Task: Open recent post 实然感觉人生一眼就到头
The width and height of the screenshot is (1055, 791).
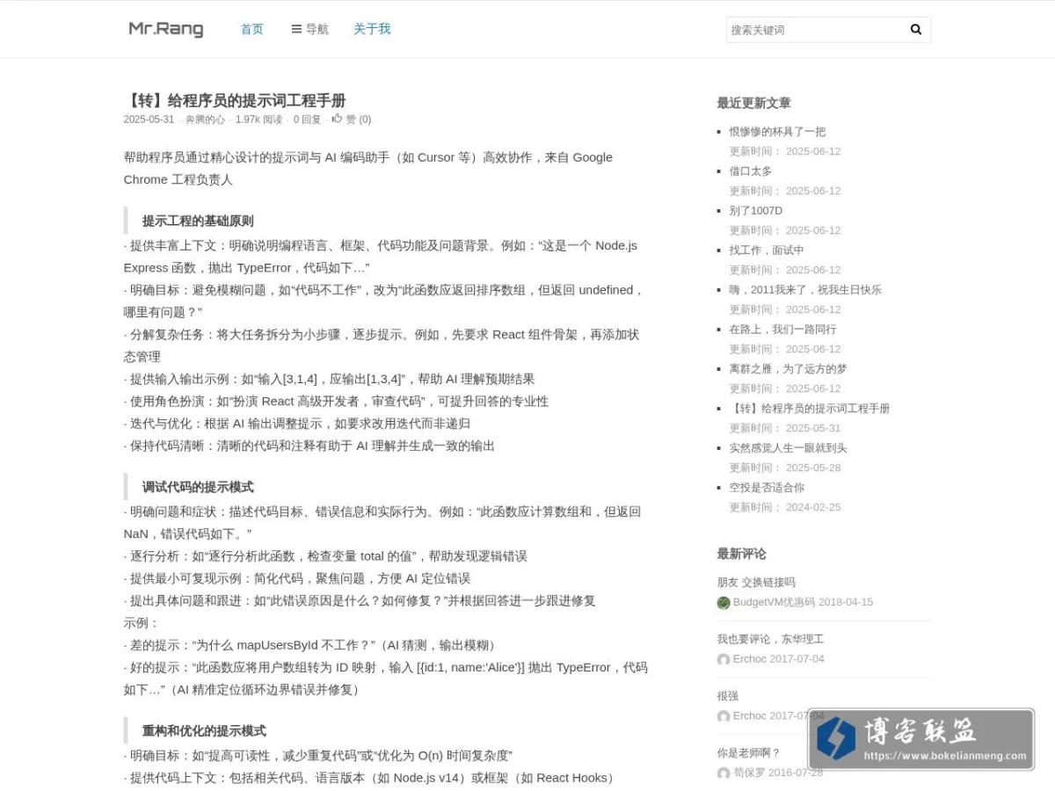Action: click(788, 448)
